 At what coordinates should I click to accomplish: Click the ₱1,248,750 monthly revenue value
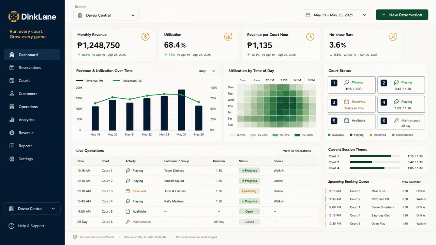pyautogui.click(x=99, y=45)
